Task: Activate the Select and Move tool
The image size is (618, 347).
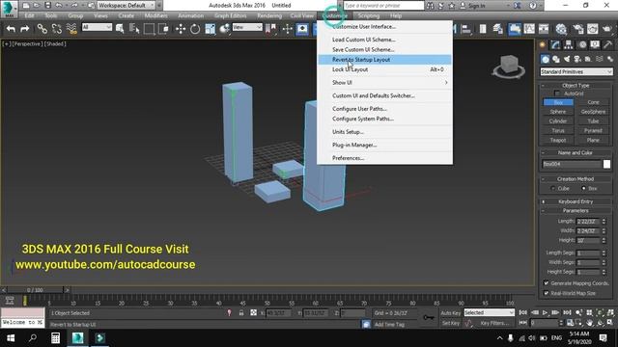Action: [181, 29]
